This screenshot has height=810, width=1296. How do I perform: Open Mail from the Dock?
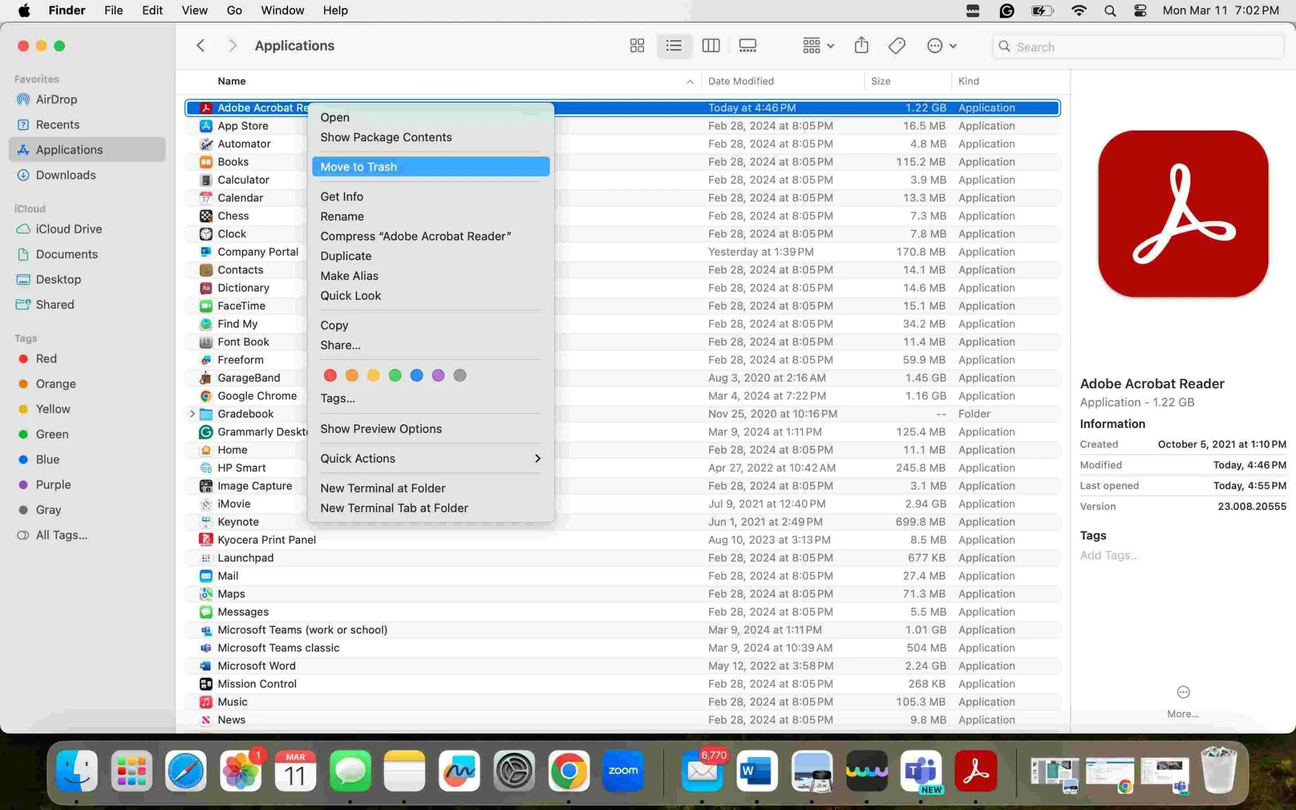[703, 771]
